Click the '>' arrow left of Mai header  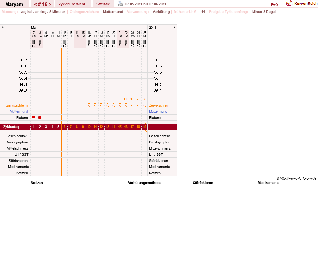3,27
